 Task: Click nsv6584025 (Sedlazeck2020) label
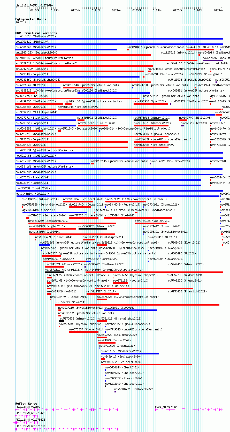[170, 161]
